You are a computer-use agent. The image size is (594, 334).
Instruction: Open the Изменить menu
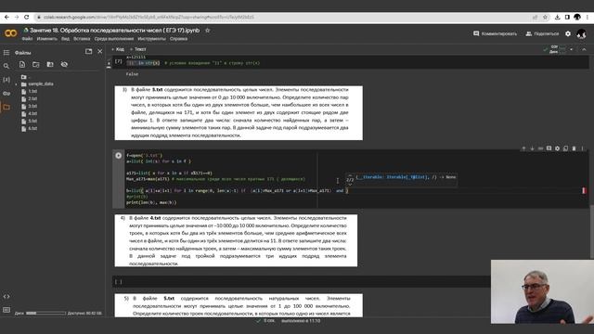[47, 39]
